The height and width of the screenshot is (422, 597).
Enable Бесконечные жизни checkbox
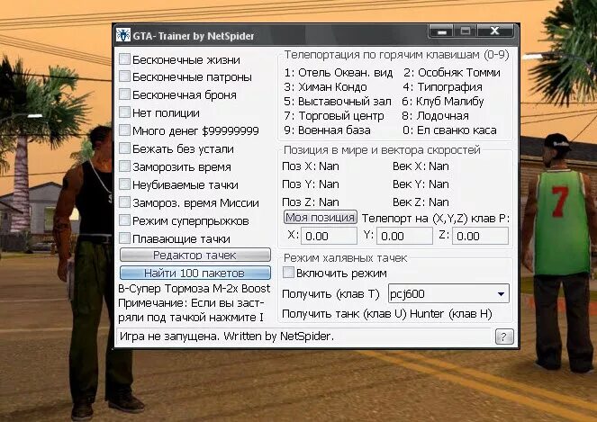tap(124, 59)
